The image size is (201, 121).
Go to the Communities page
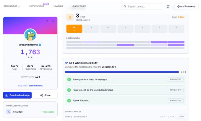click(x=36, y=6)
